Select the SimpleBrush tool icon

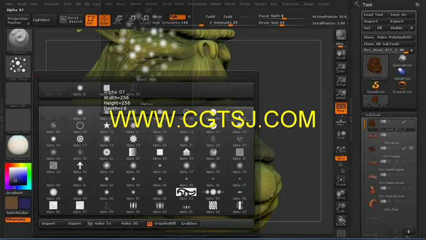coord(376,87)
